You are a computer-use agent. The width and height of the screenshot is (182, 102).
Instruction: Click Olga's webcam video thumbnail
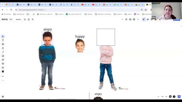pos(167,11)
